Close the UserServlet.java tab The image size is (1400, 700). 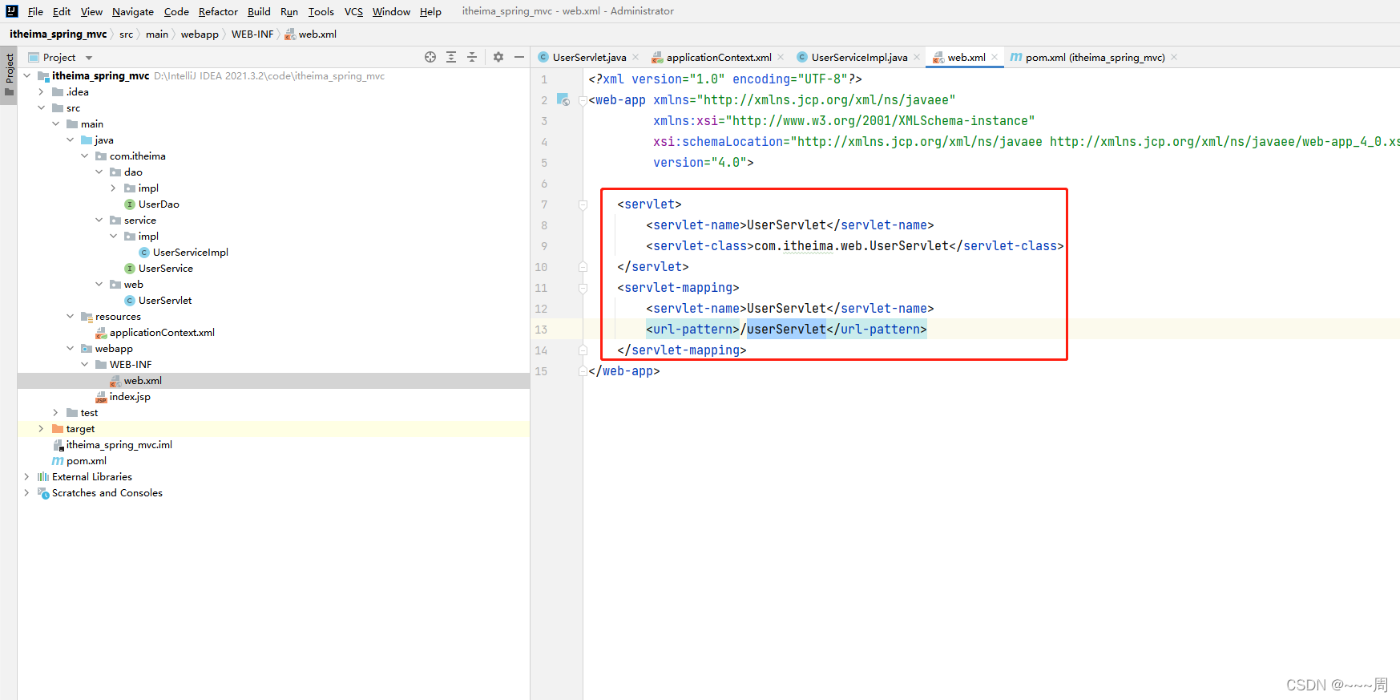(x=635, y=57)
